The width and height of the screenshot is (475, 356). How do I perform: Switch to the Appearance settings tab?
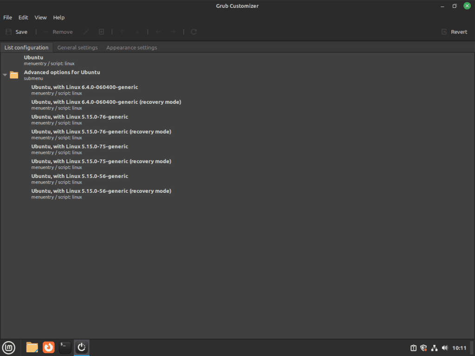pos(131,47)
